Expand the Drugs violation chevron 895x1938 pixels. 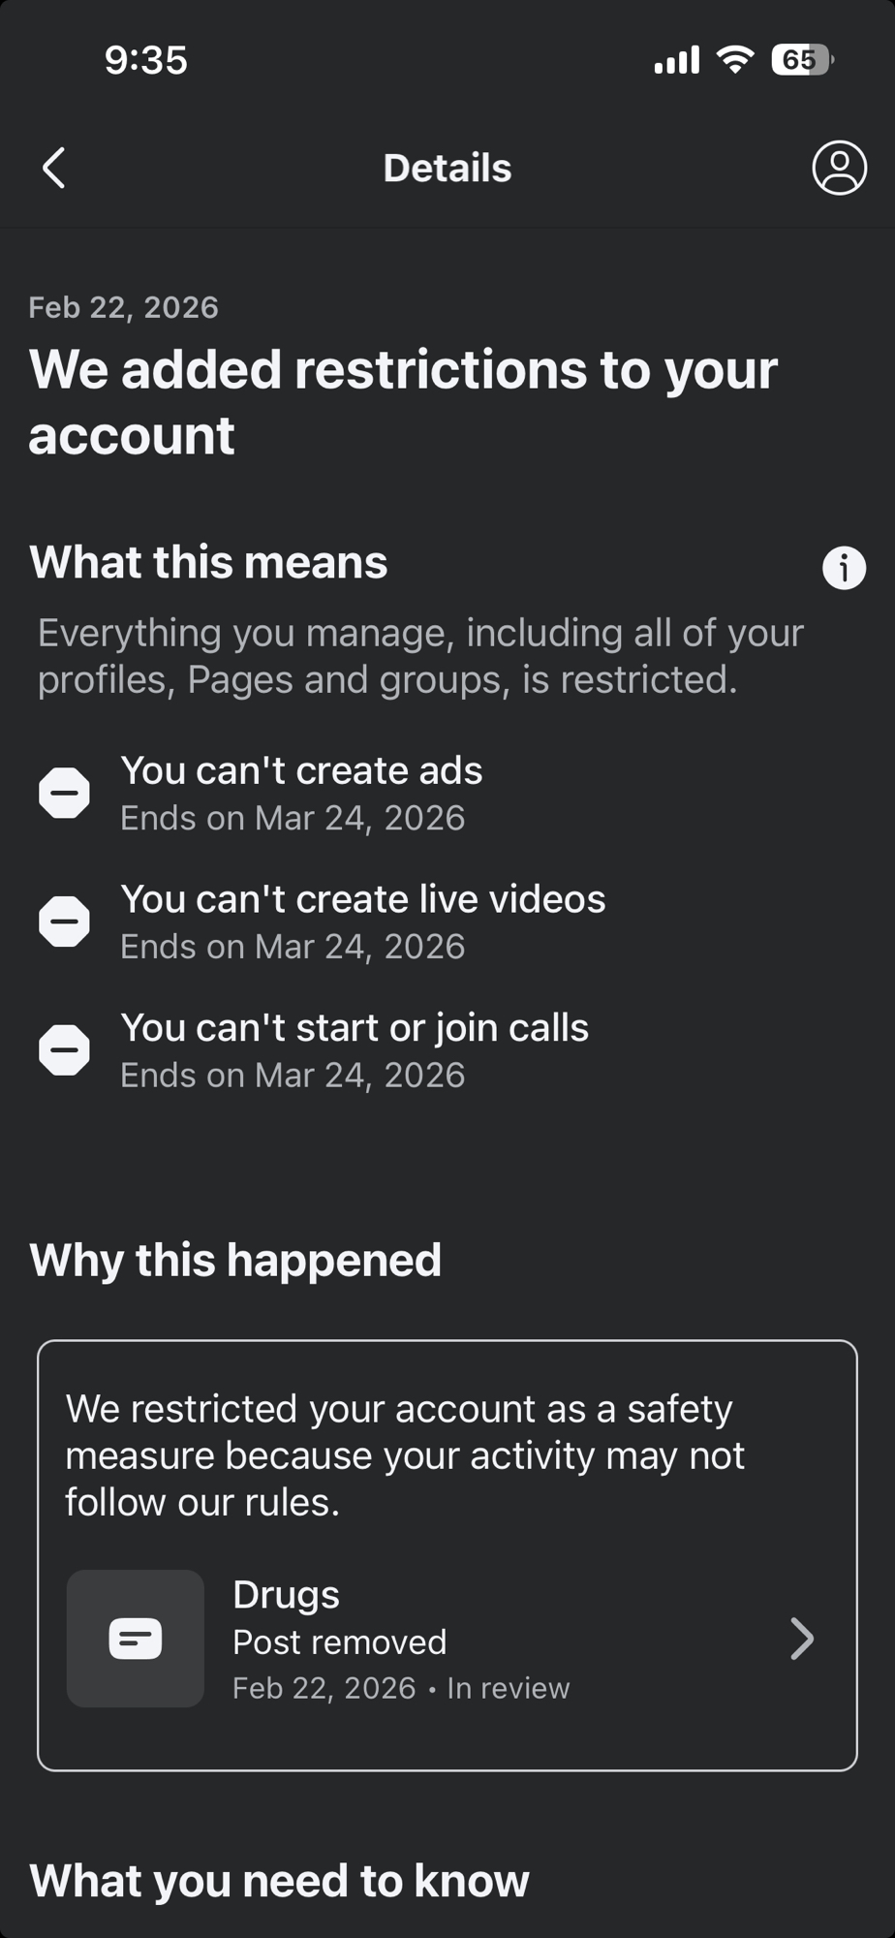(802, 1639)
